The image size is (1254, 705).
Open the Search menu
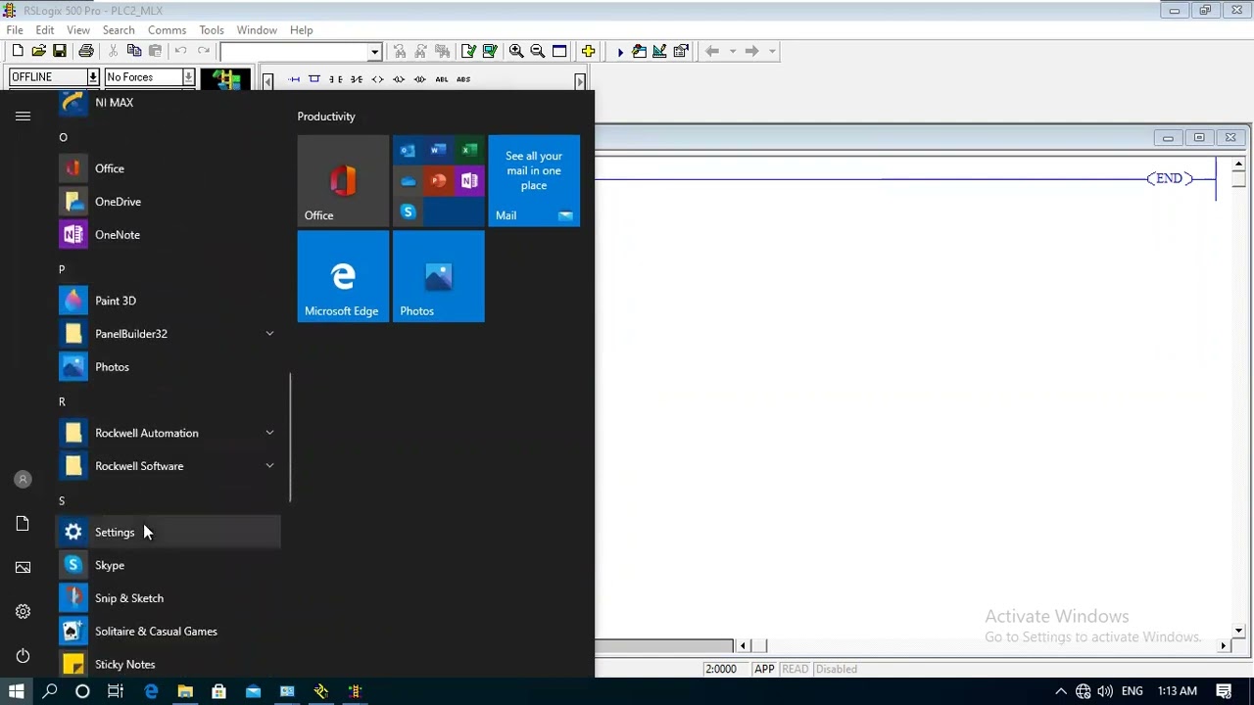click(x=119, y=30)
